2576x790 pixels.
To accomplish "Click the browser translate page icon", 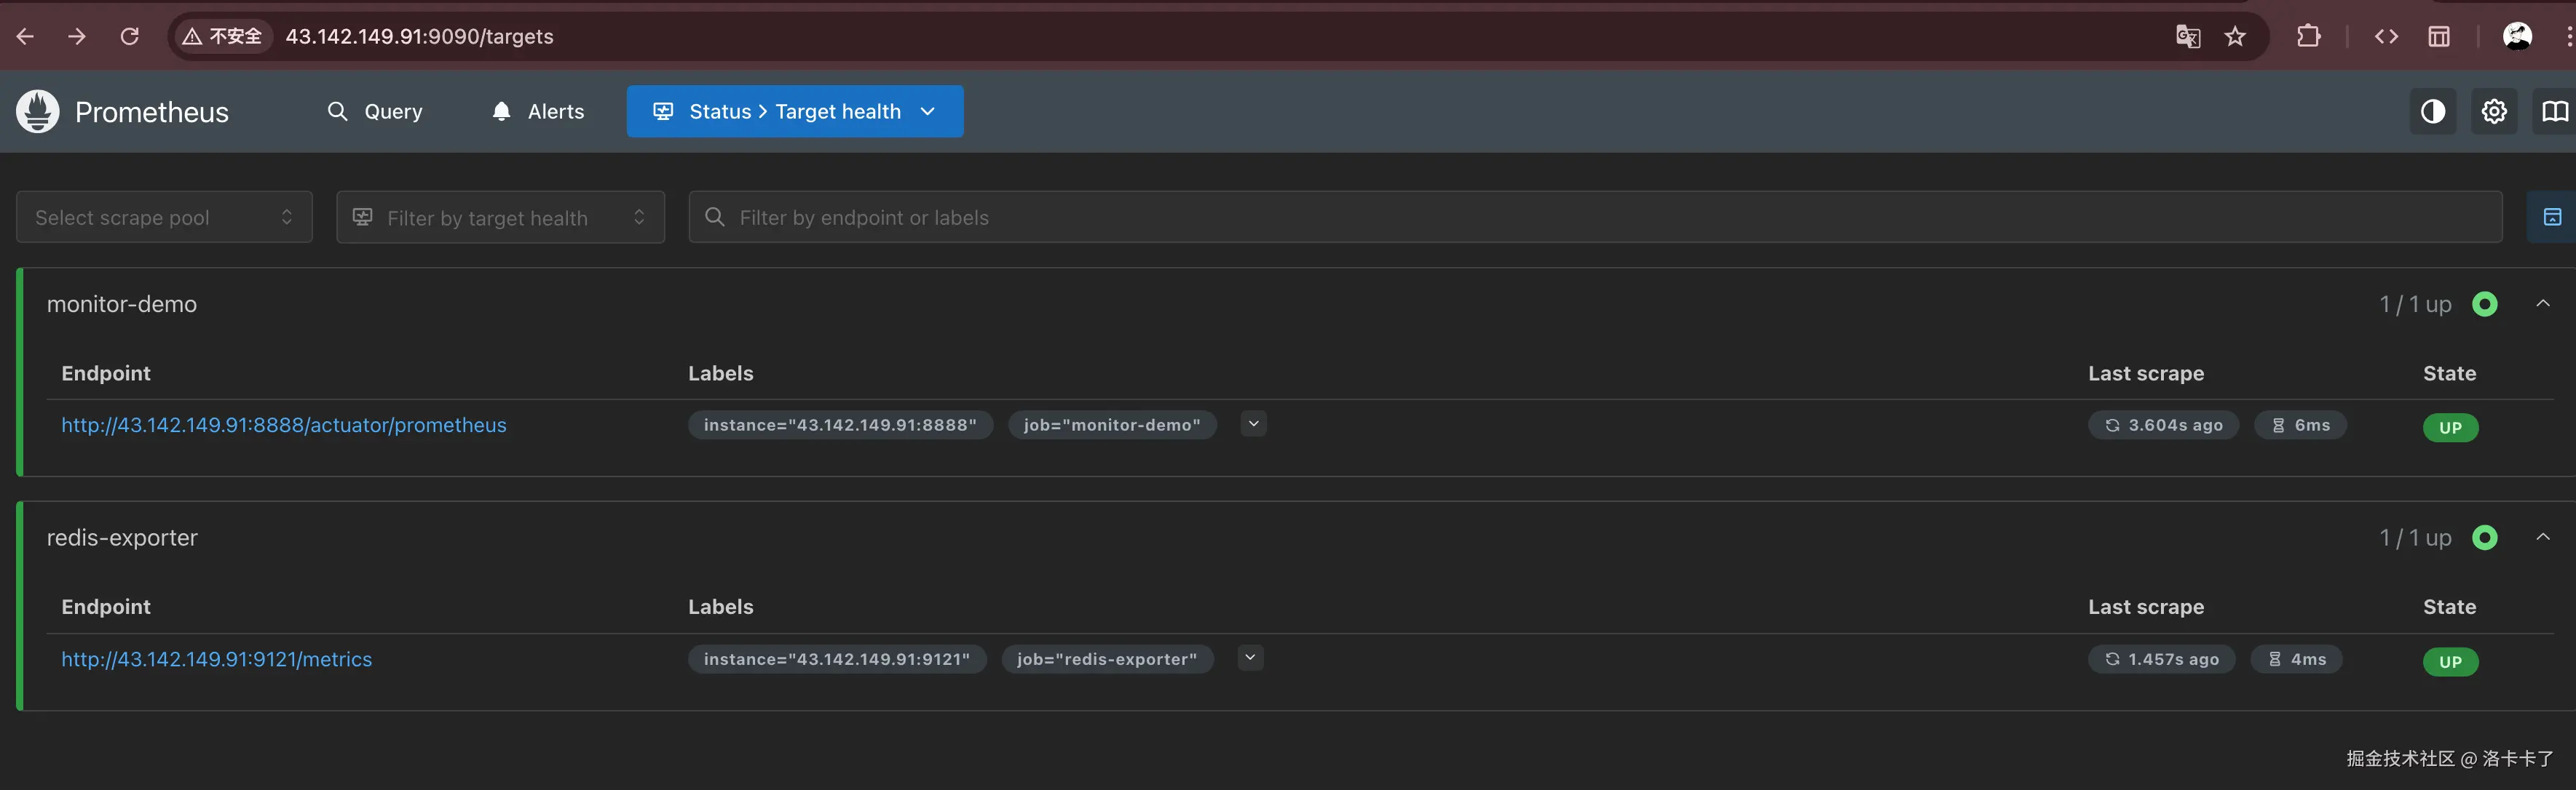I will point(2187,37).
